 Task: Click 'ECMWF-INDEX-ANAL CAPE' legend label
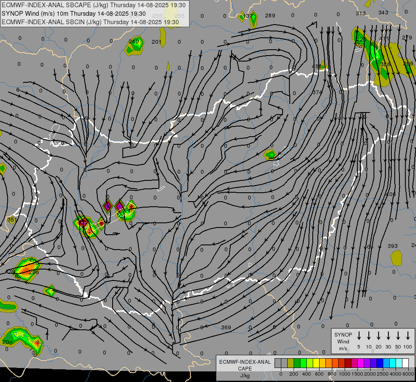[x=245, y=365]
